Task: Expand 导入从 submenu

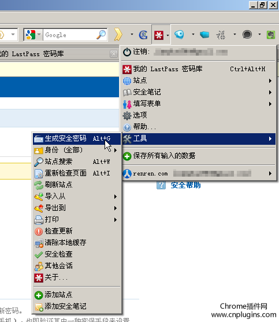Action: pyautogui.click(x=77, y=196)
